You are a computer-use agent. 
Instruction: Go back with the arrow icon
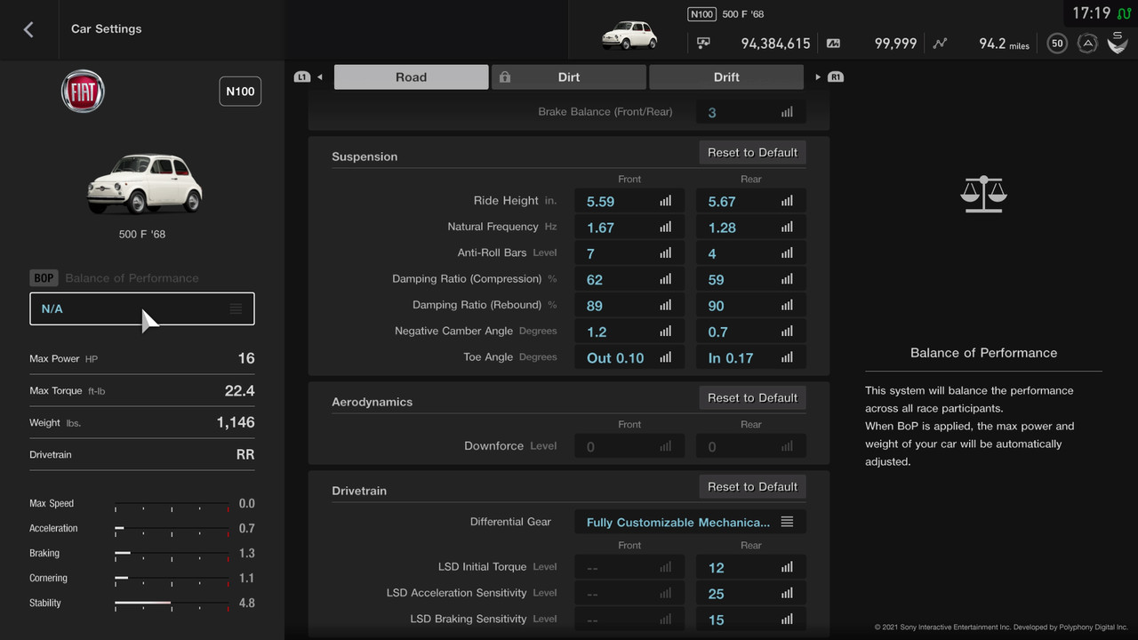pos(28,29)
